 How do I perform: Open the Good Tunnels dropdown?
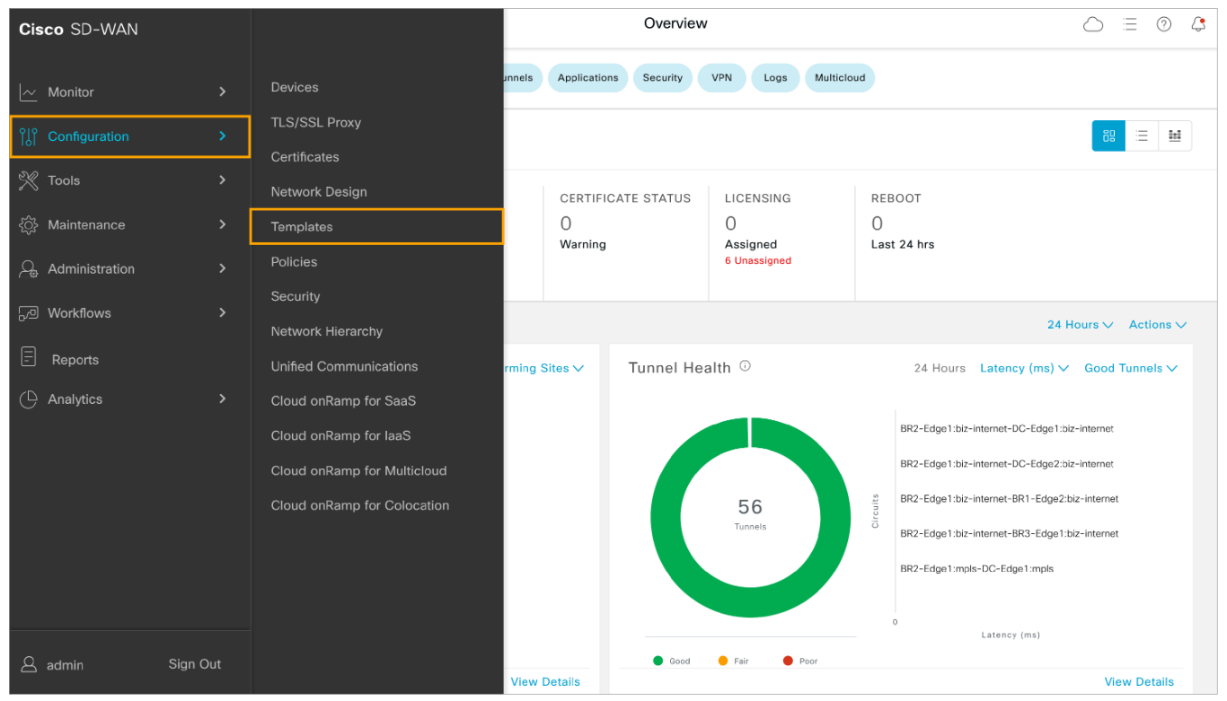(1130, 368)
